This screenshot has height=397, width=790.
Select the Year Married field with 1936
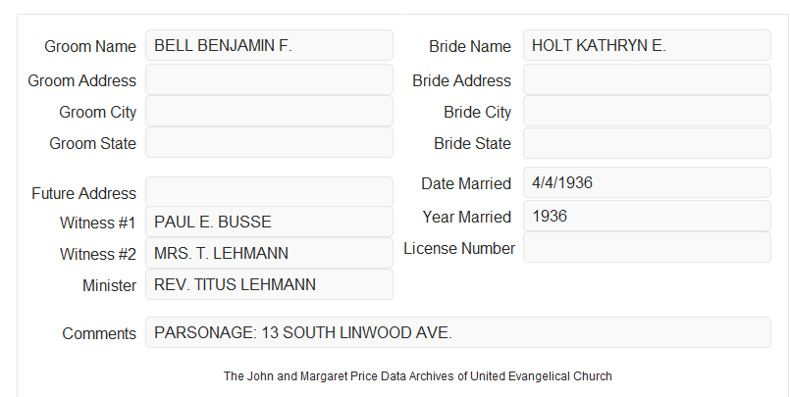[x=647, y=216]
